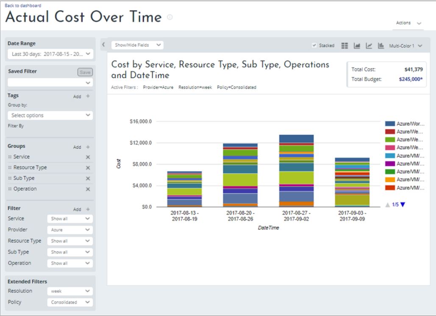436x316 pixels.
Task: Add a new tag with plus
Action: [x=88, y=96]
